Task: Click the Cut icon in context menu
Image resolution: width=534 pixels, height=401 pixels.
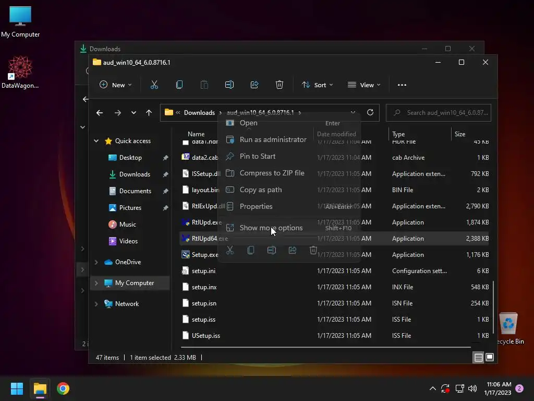Action: click(230, 250)
